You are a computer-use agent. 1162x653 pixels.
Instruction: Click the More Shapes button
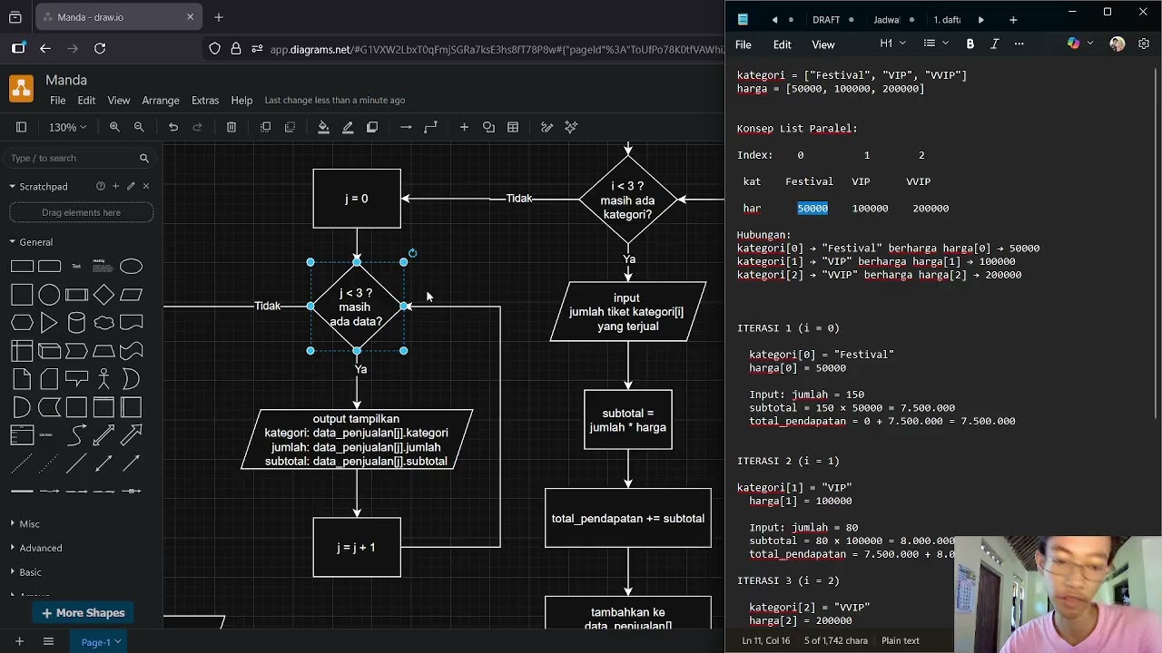point(83,613)
